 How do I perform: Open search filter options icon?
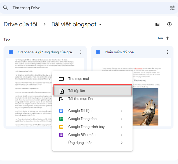click(x=172, y=8)
